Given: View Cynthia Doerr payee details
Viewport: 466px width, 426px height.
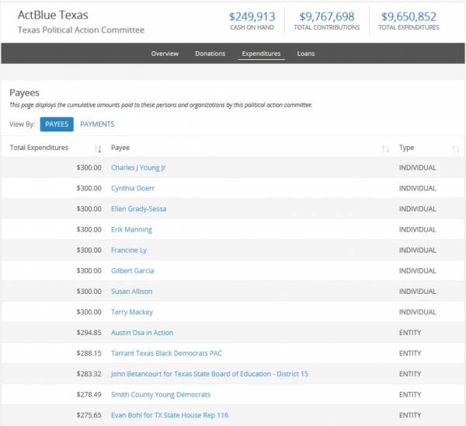Looking at the screenshot, I should [x=133, y=188].
